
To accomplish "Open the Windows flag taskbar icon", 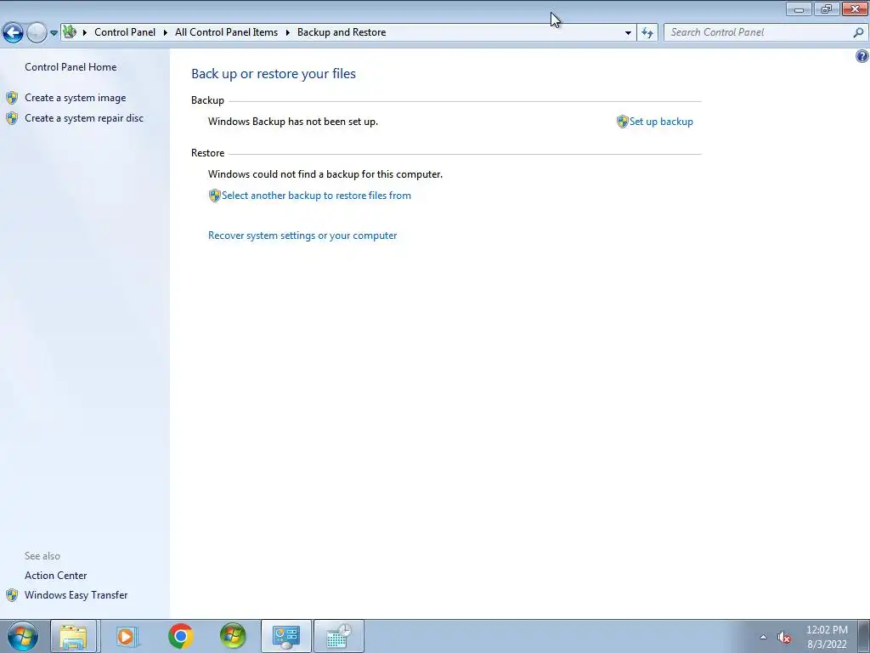I will tap(233, 636).
